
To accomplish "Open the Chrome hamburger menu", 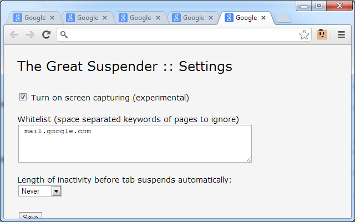I will (x=341, y=34).
